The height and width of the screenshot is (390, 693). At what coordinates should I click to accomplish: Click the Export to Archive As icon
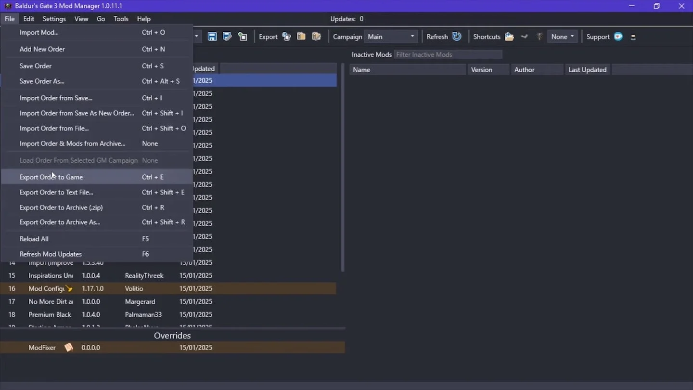tap(316, 37)
